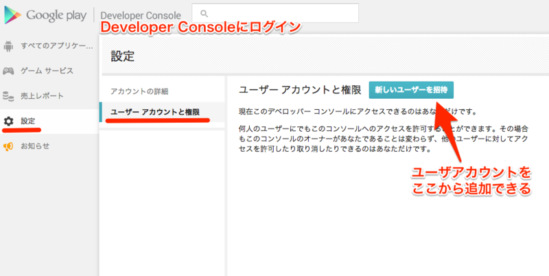The width and height of the screenshot is (549, 276).
Task: Open ゲーム サービス in sidebar
Action: pyautogui.click(x=47, y=71)
